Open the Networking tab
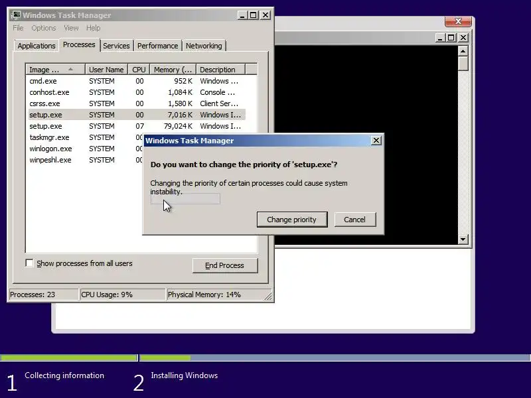531x398 pixels. click(204, 46)
